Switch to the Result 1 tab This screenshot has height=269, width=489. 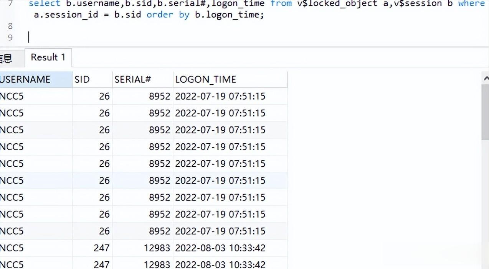pos(48,57)
